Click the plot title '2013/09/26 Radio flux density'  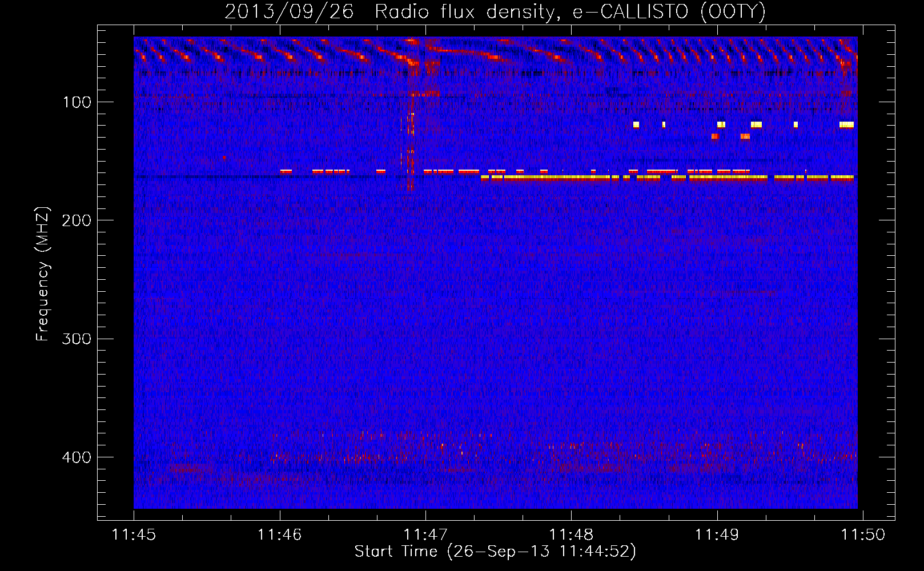(x=495, y=12)
